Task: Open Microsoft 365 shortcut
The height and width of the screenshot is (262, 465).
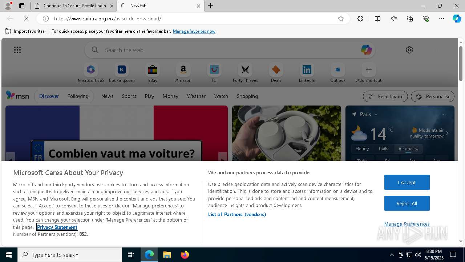Action: coord(91,73)
